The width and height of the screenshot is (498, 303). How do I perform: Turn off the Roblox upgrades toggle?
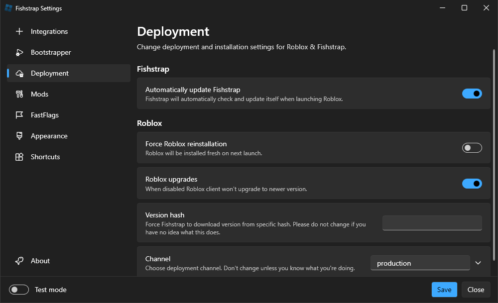tap(472, 184)
